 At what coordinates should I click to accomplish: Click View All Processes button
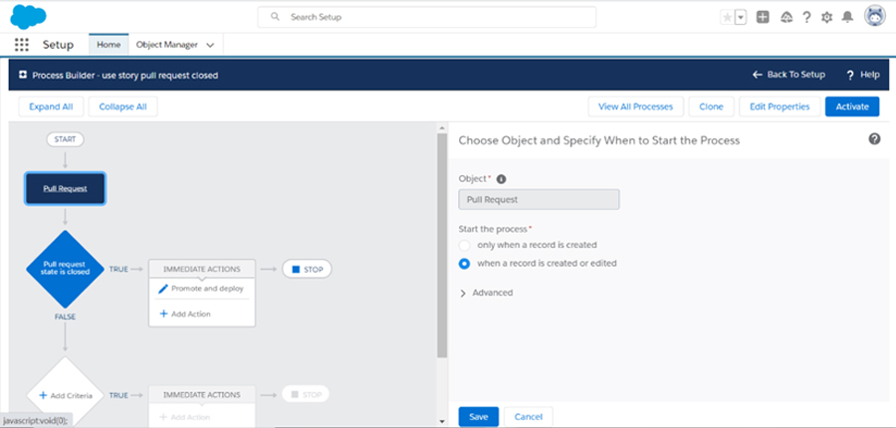[635, 107]
